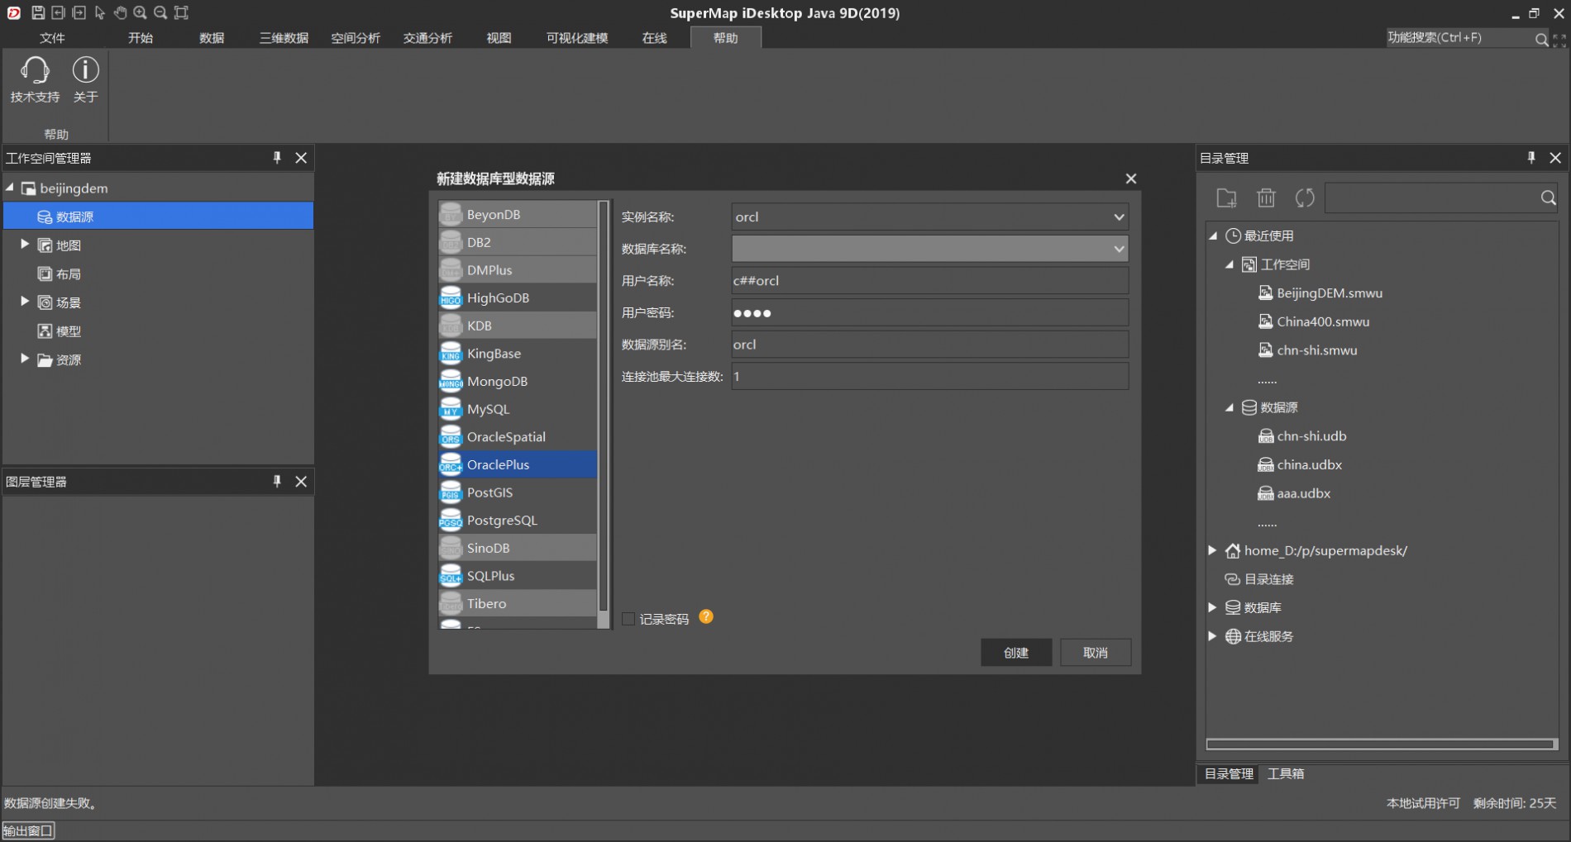Click the 功能搜索 magnifier icon
1571x842 pixels.
(1541, 39)
